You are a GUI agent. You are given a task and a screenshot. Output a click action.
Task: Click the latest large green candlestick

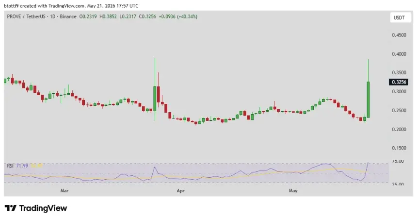click(369, 100)
